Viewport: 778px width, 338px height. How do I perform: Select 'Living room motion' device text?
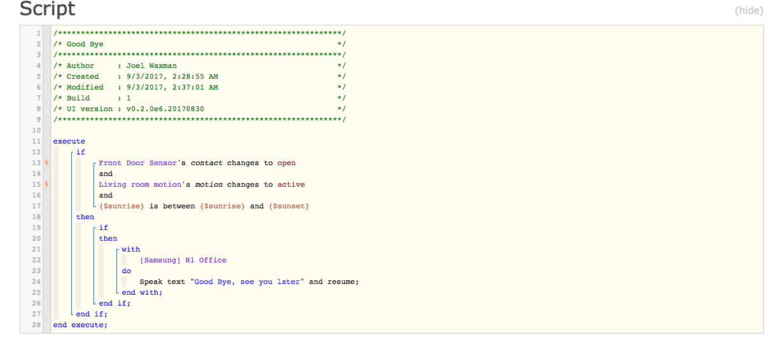click(x=140, y=184)
